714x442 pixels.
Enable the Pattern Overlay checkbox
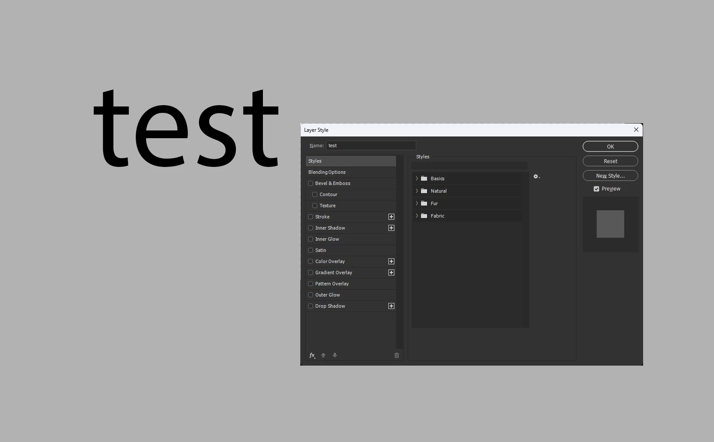point(311,284)
